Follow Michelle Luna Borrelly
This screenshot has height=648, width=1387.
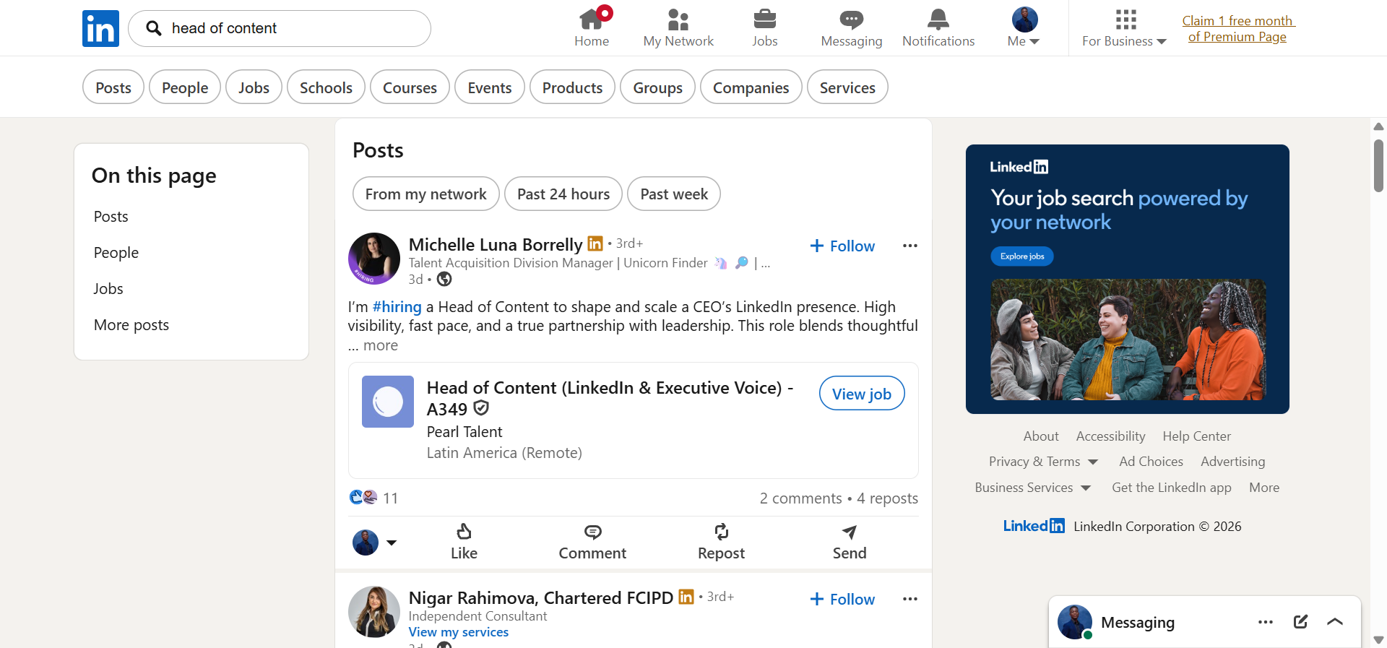click(x=842, y=246)
